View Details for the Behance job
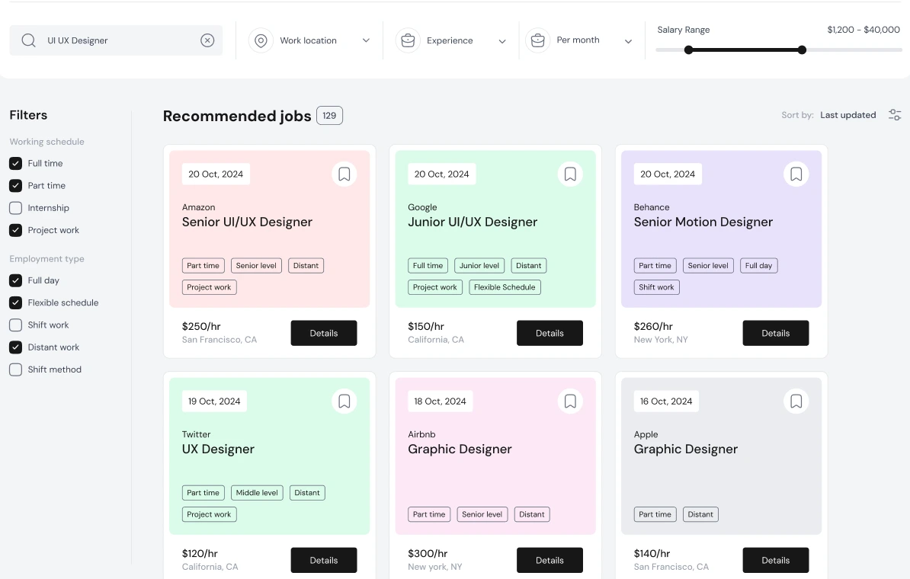 pyautogui.click(x=775, y=333)
